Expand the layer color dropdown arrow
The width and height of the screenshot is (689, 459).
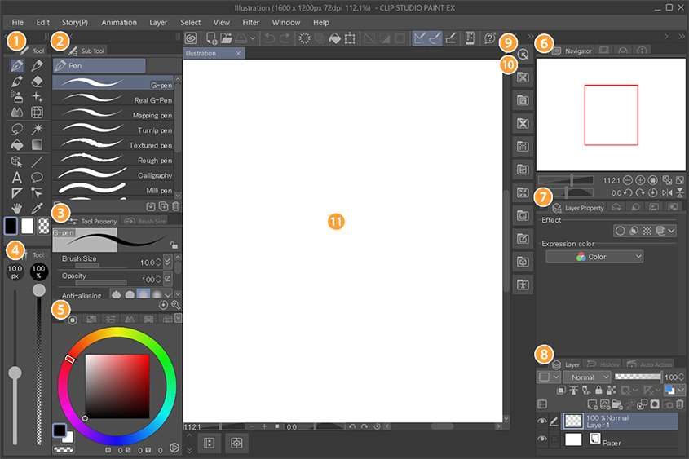click(681, 391)
